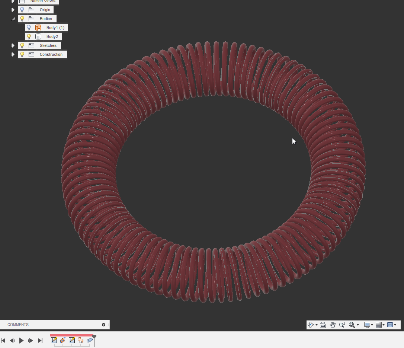Activate the Pan tool
Viewport: 404px width, 348px height.
point(332,325)
